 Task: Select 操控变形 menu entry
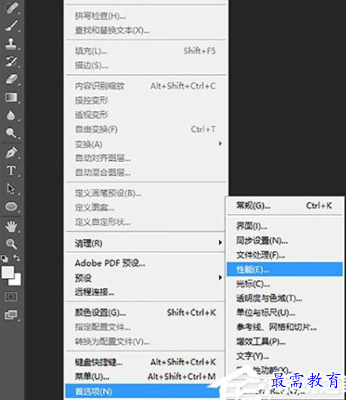tap(146, 100)
